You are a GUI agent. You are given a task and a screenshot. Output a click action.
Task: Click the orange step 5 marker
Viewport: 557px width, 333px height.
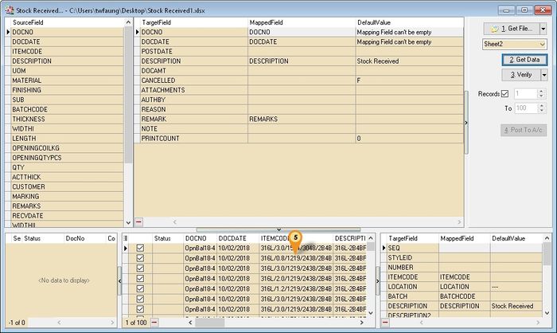coord(296,237)
